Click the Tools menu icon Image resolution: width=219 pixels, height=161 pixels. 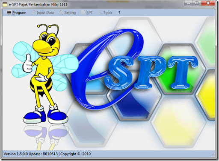[101, 13]
